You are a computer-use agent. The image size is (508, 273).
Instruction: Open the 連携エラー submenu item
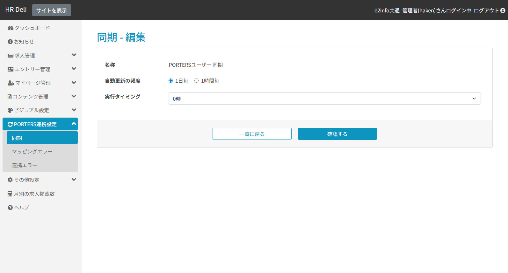25,165
